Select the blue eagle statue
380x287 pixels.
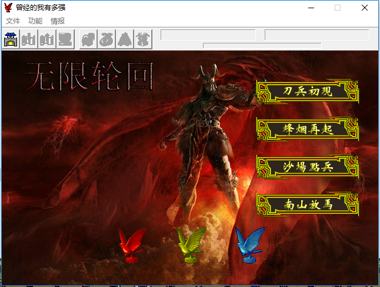[251, 245]
